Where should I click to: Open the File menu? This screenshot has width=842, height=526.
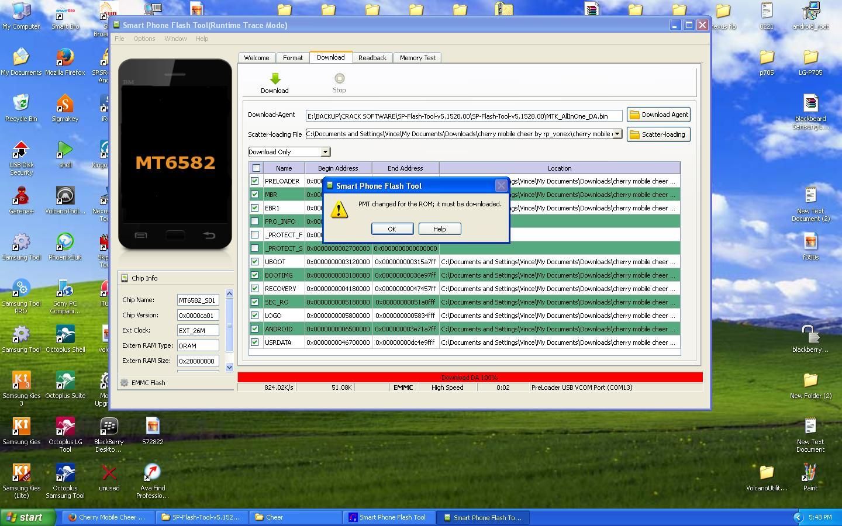119,39
